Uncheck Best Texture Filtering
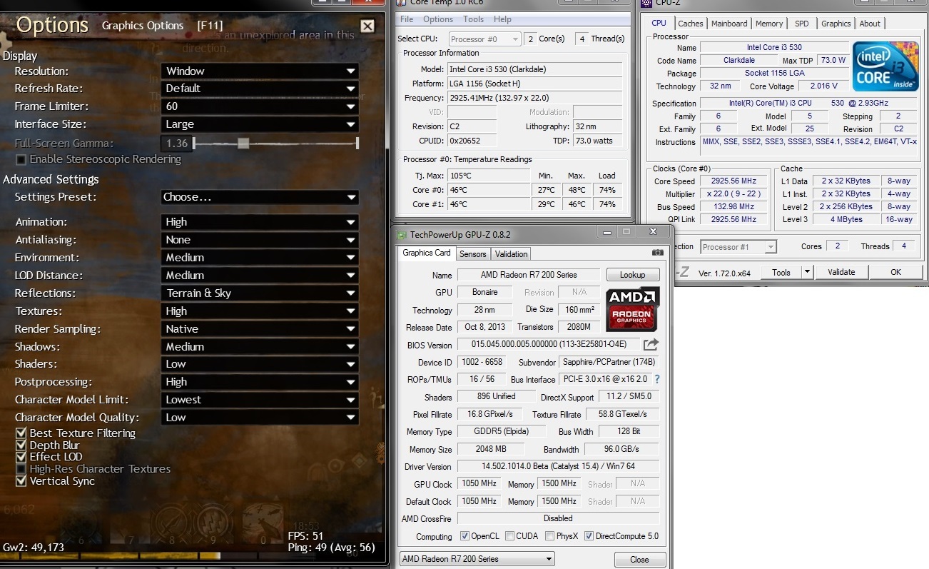 pos(21,433)
